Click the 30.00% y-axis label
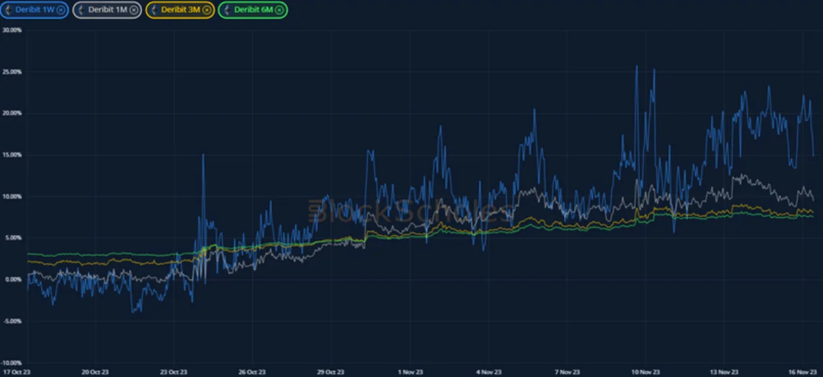823x377 pixels. (x=12, y=30)
